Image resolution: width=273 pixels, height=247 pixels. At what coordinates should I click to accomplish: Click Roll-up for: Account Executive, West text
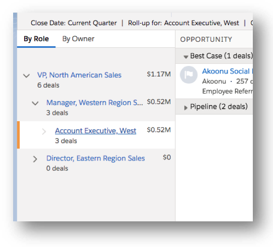[x=184, y=23]
